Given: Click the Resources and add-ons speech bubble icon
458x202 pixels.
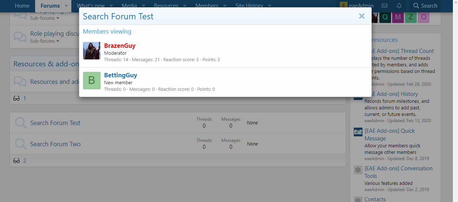Looking at the screenshot, I should 20,82.
